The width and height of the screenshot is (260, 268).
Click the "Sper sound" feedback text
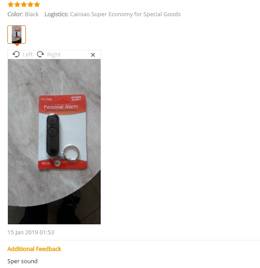click(22, 261)
